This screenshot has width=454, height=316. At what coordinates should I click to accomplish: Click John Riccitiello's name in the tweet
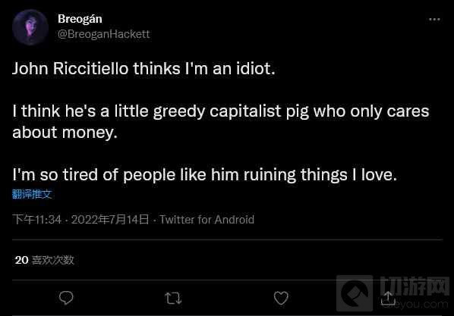tap(71, 69)
